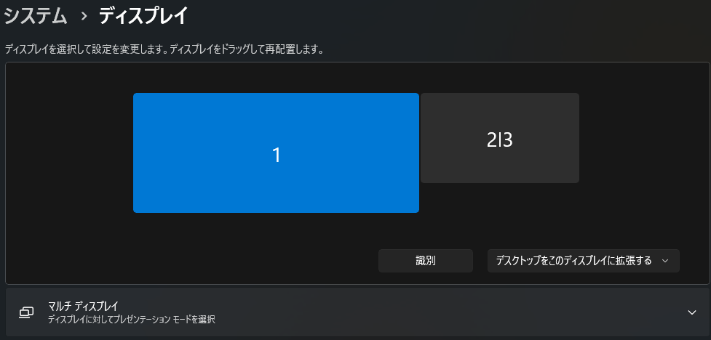This screenshot has height=340, width=711.
Task: Click the マルチ ディスプレイ title text
Action: 83,306
